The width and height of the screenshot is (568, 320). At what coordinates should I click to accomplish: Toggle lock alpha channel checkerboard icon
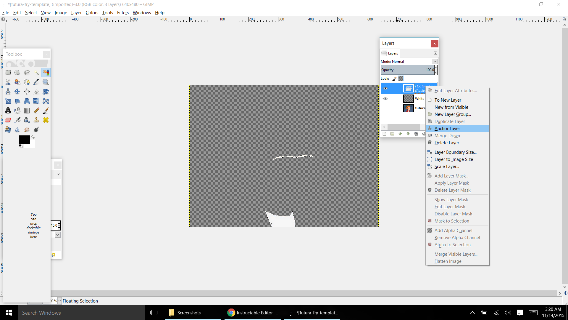click(401, 79)
